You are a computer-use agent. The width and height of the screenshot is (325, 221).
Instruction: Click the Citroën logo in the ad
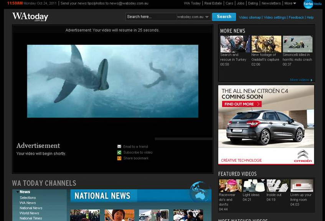[x=303, y=156]
